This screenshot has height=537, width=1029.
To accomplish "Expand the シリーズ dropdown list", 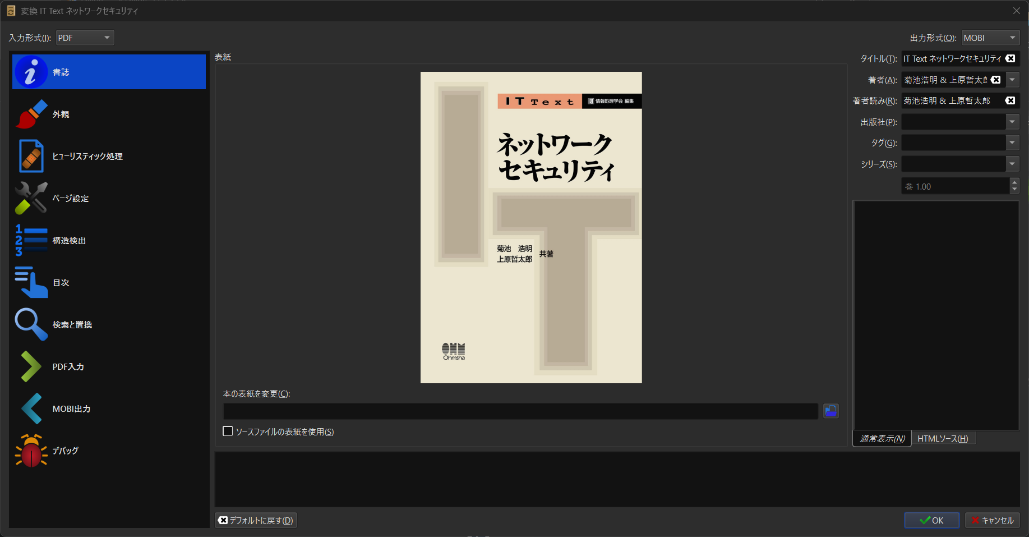I will (x=1013, y=163).
